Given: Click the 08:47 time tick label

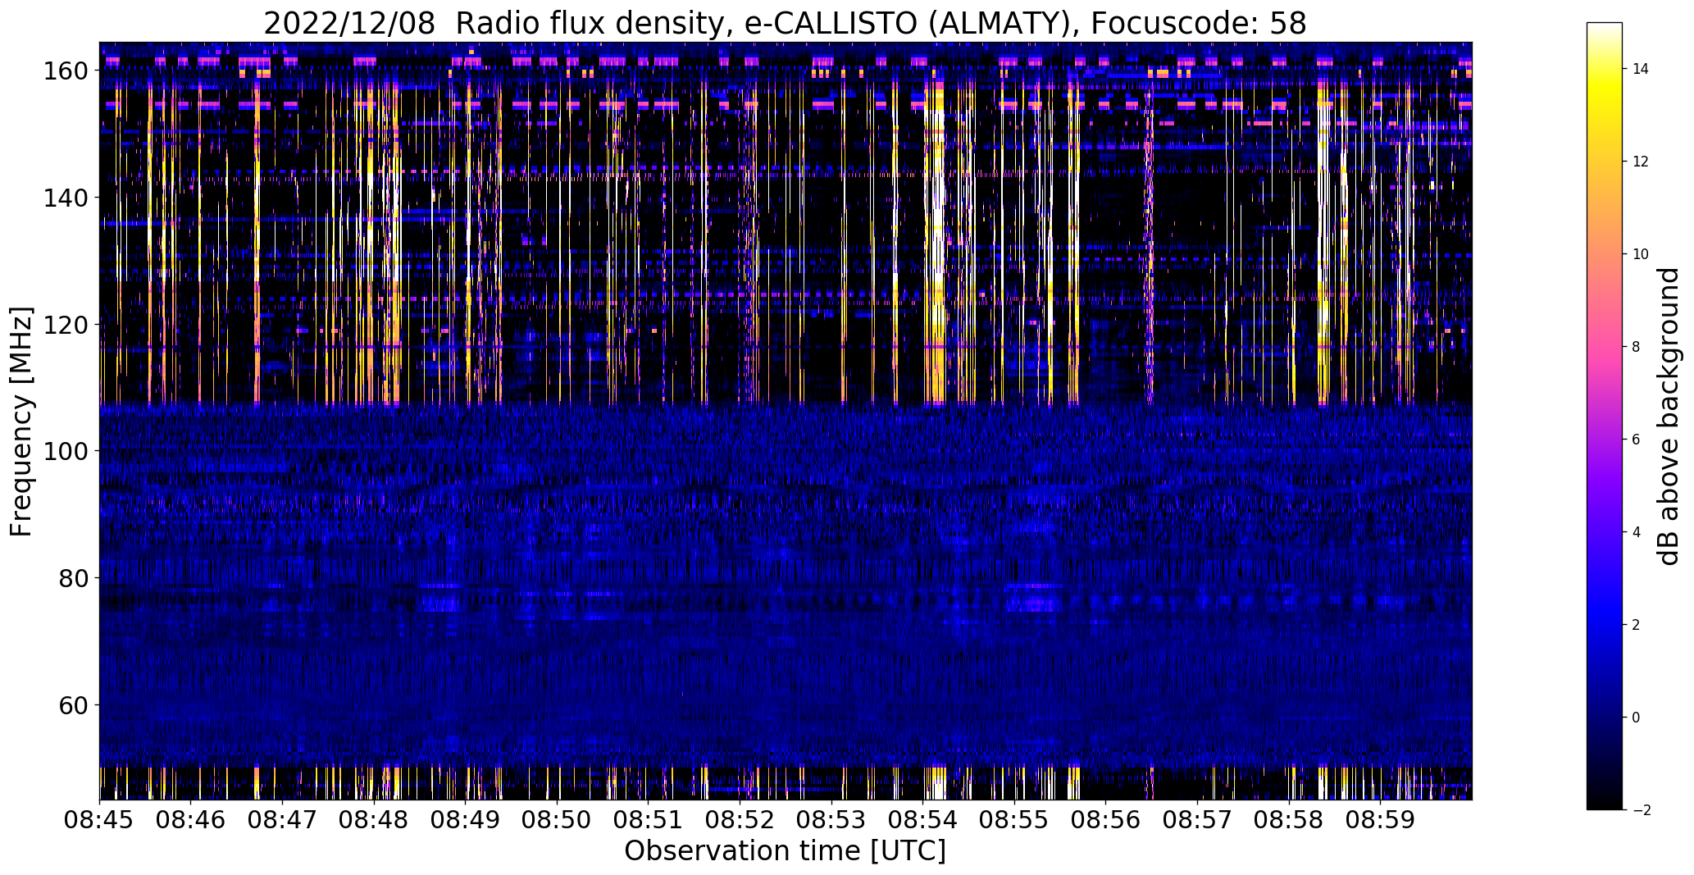Looking at the screenshot, I should coord(283,818).
